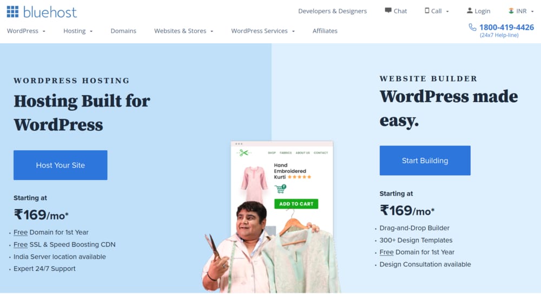Click the person icon next to Login

(470, 11)
